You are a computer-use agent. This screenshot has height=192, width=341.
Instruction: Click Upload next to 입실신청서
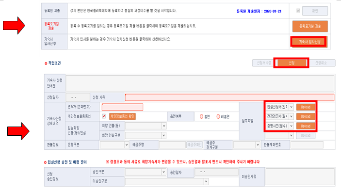(306, 107)
